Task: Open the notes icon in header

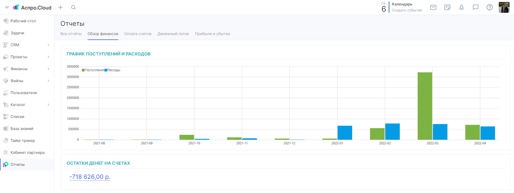Action: tap(447, 7)
